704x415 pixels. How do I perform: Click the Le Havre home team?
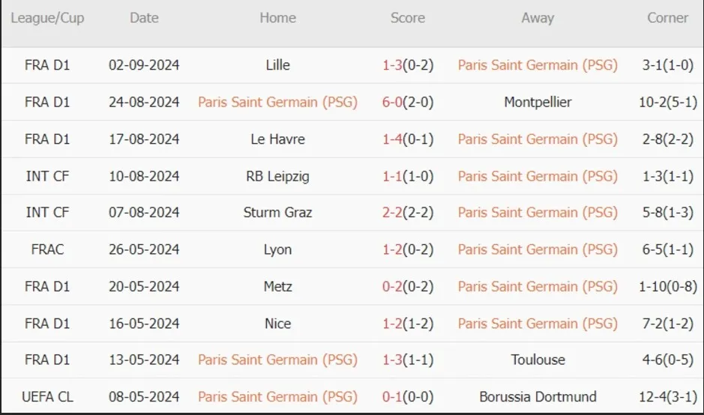pos(277,139)
